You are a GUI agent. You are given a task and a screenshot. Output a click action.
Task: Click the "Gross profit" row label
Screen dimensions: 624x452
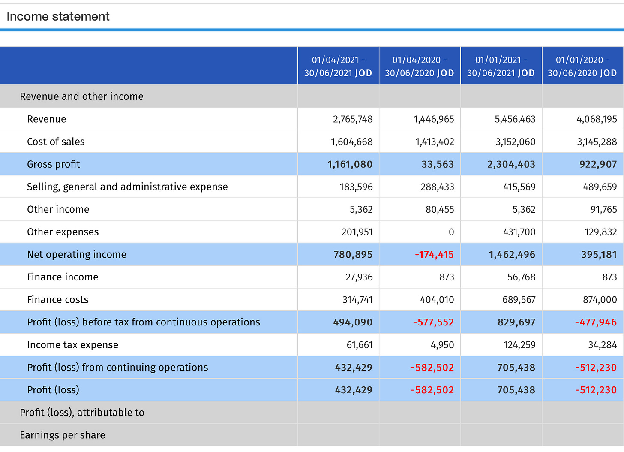coord(54,164)
